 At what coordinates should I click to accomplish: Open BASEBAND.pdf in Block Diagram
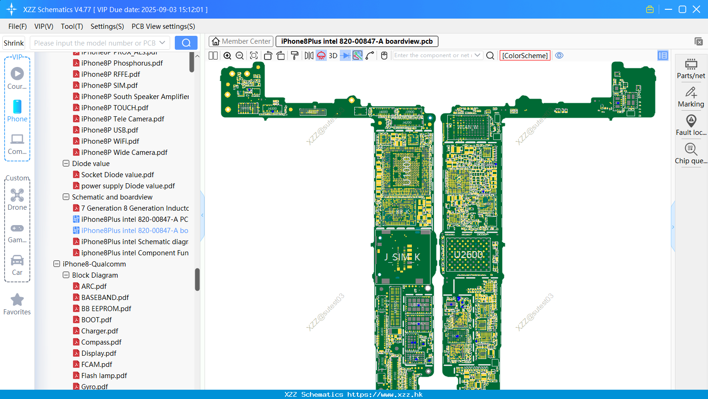click(x=105, y=298)
